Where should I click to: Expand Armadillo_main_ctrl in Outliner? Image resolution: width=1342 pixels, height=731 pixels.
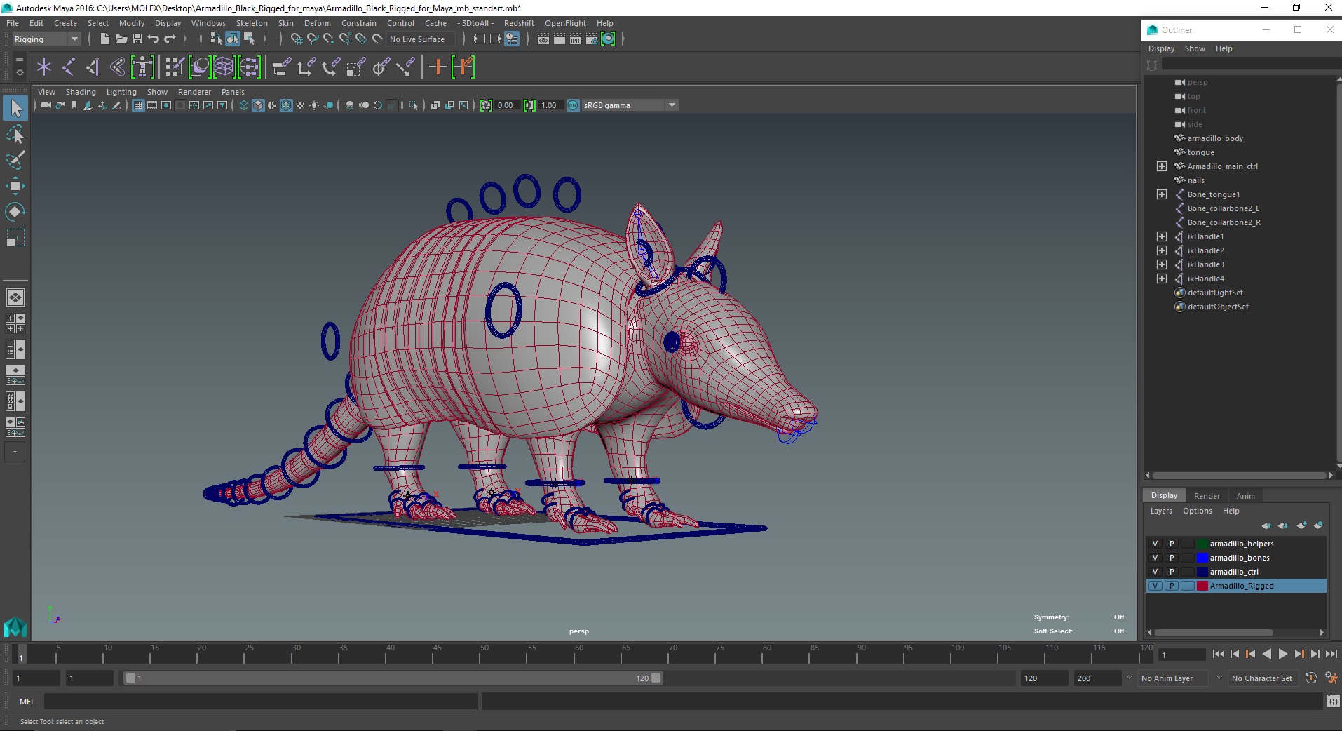(x=1162, y=166)
